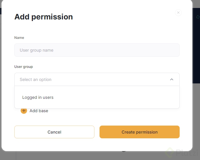
Task: Click the Platzi logo icon watermark
Action: coord(169,153)
